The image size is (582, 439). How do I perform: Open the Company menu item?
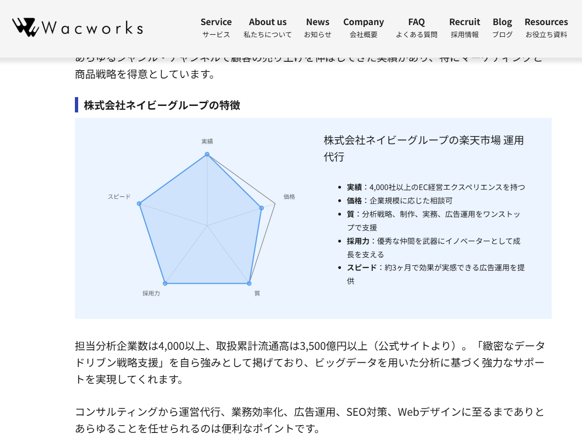[x=364, y=28]
